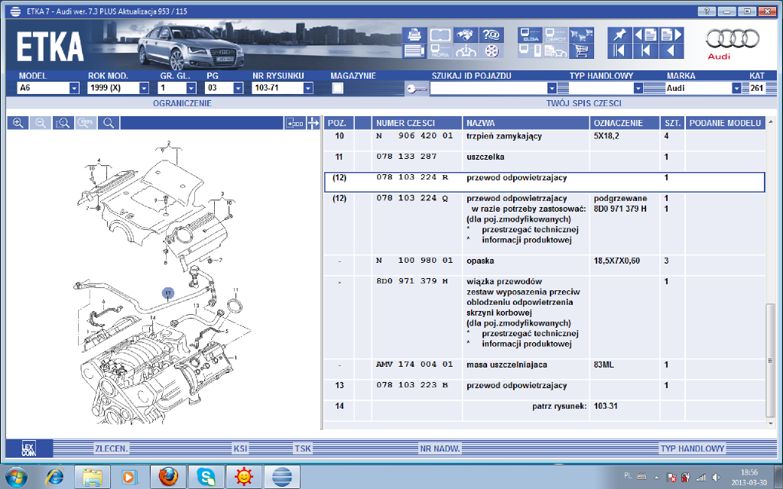Viewport: 783px width, 489px height.
Task: Click the NR NADW. button
Action: point(440,449)
